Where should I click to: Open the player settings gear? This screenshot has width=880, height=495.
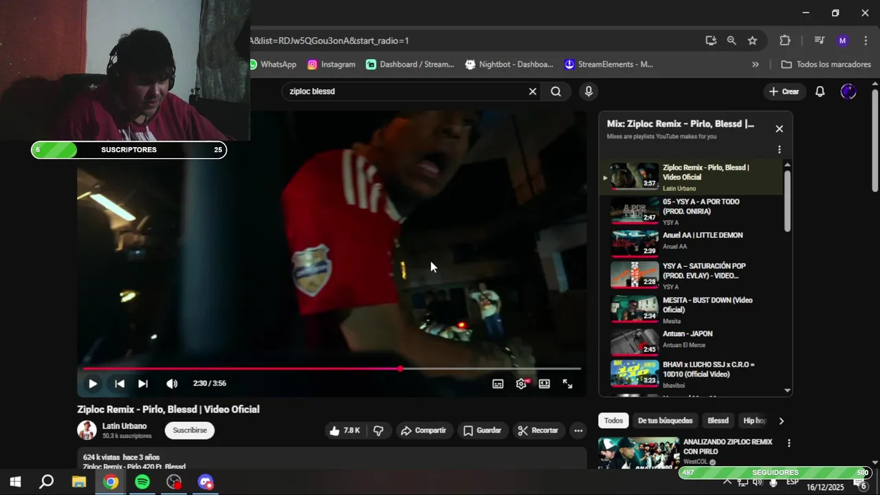click(521, 384)
